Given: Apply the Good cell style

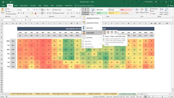Looking at the screenshot, I should [x=102, y=13].
